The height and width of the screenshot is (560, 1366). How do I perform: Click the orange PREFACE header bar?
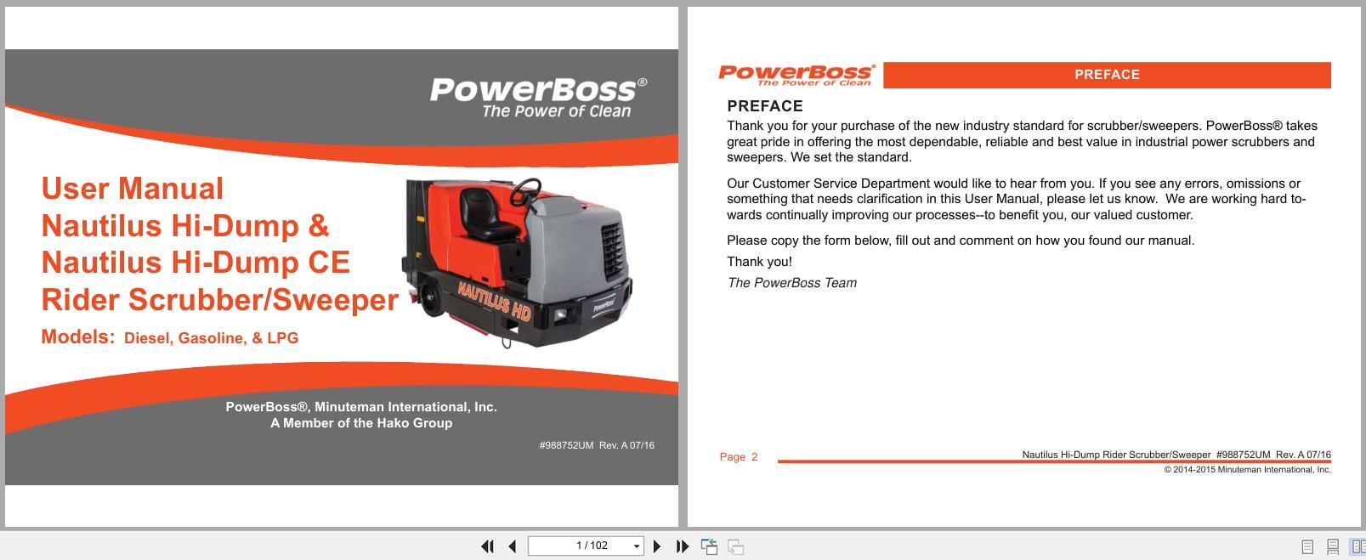(1107, 75)
